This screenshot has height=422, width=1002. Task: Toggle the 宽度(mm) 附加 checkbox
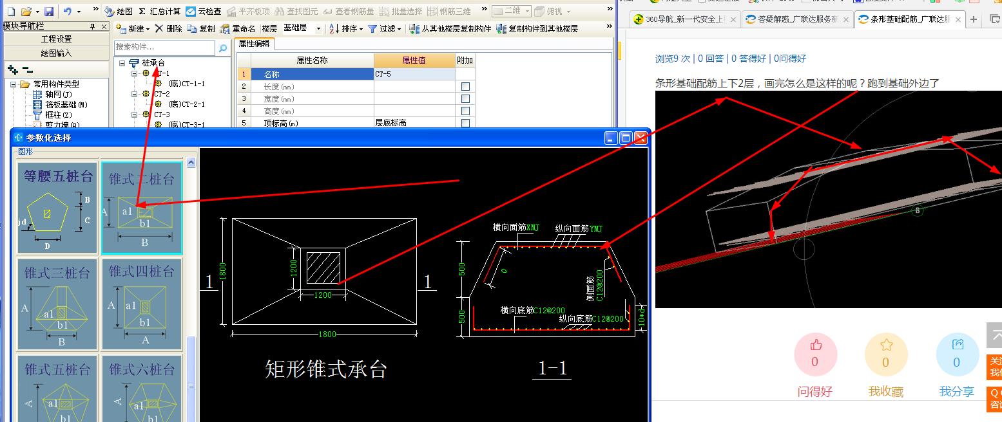click(465, 98)
